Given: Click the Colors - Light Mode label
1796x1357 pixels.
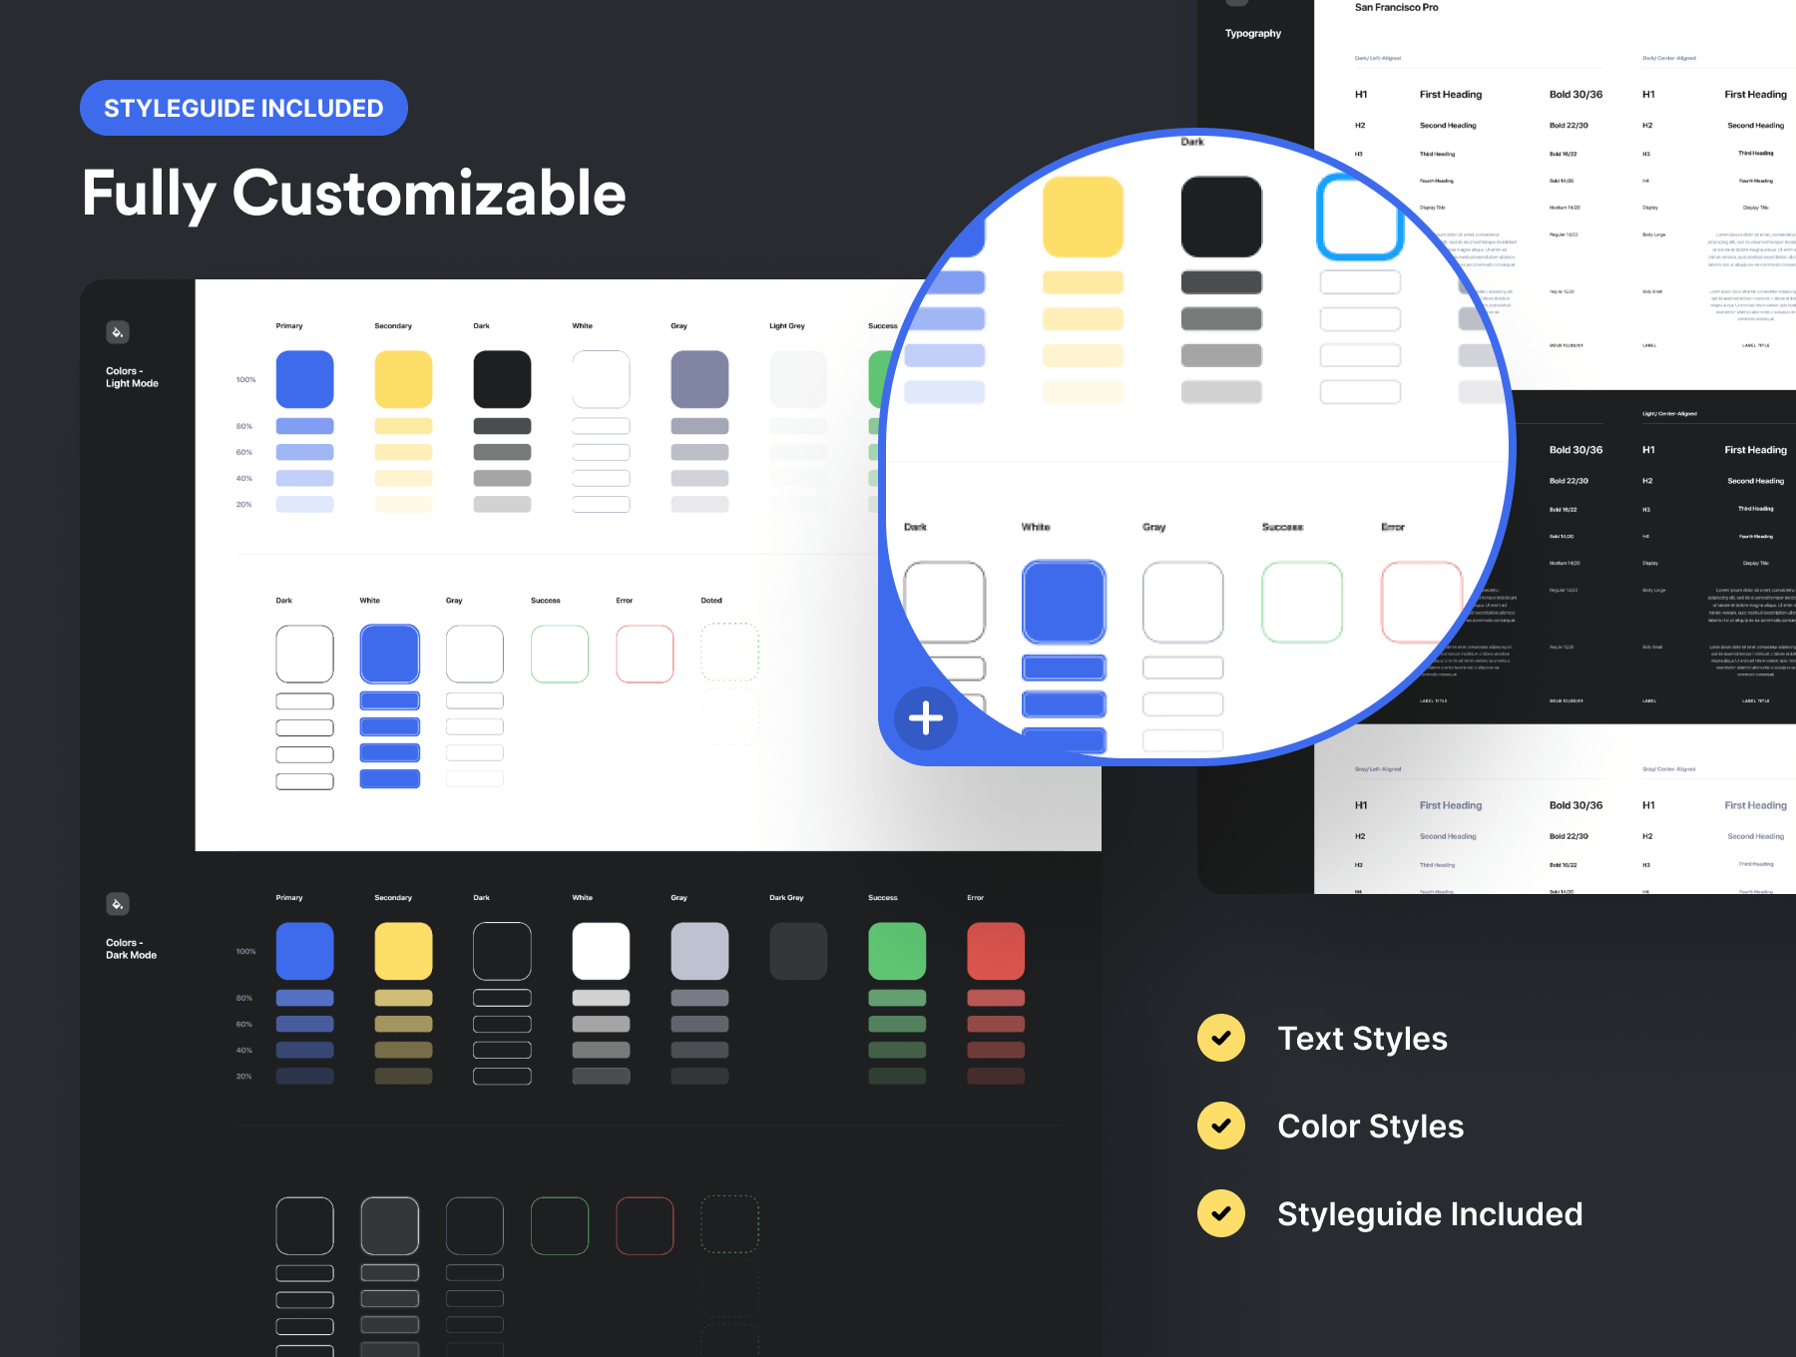Looking at the screenshot, I should (x=132, y=377).
